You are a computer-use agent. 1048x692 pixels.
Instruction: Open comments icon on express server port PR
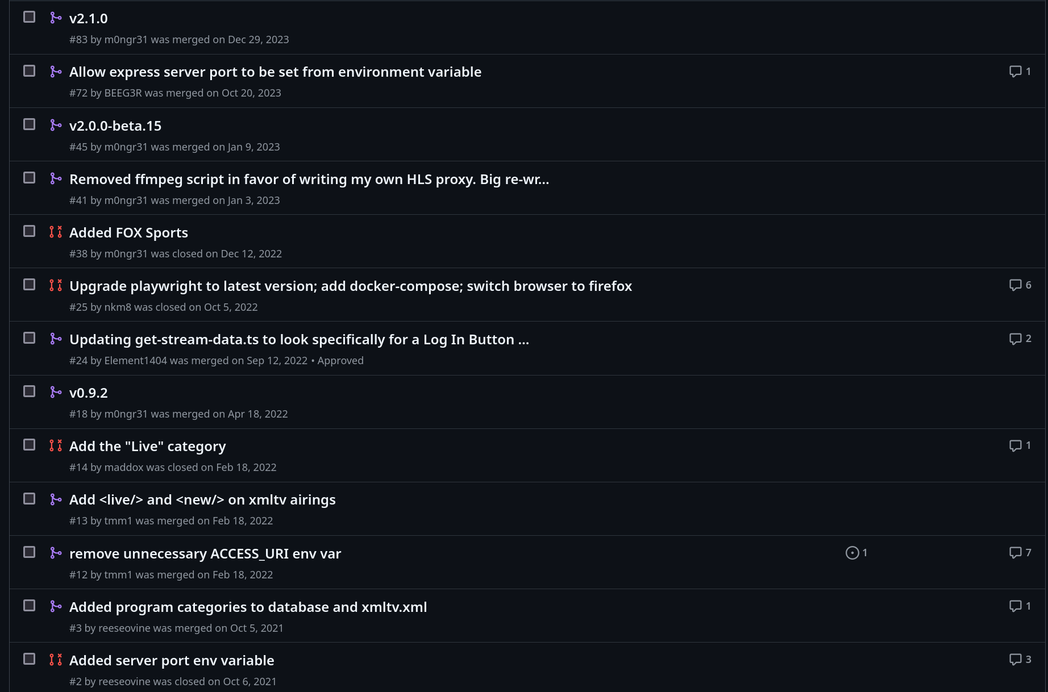1015,72
